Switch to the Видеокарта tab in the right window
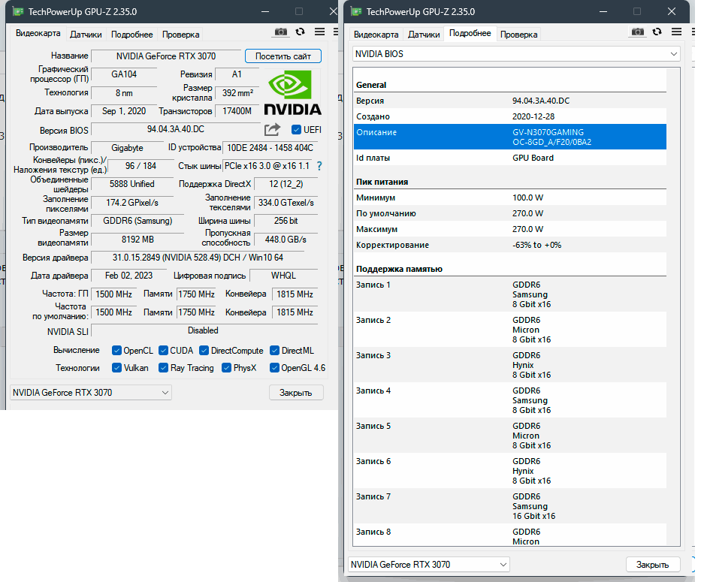This screenshot has width=704, height=582. coord(376,35)
